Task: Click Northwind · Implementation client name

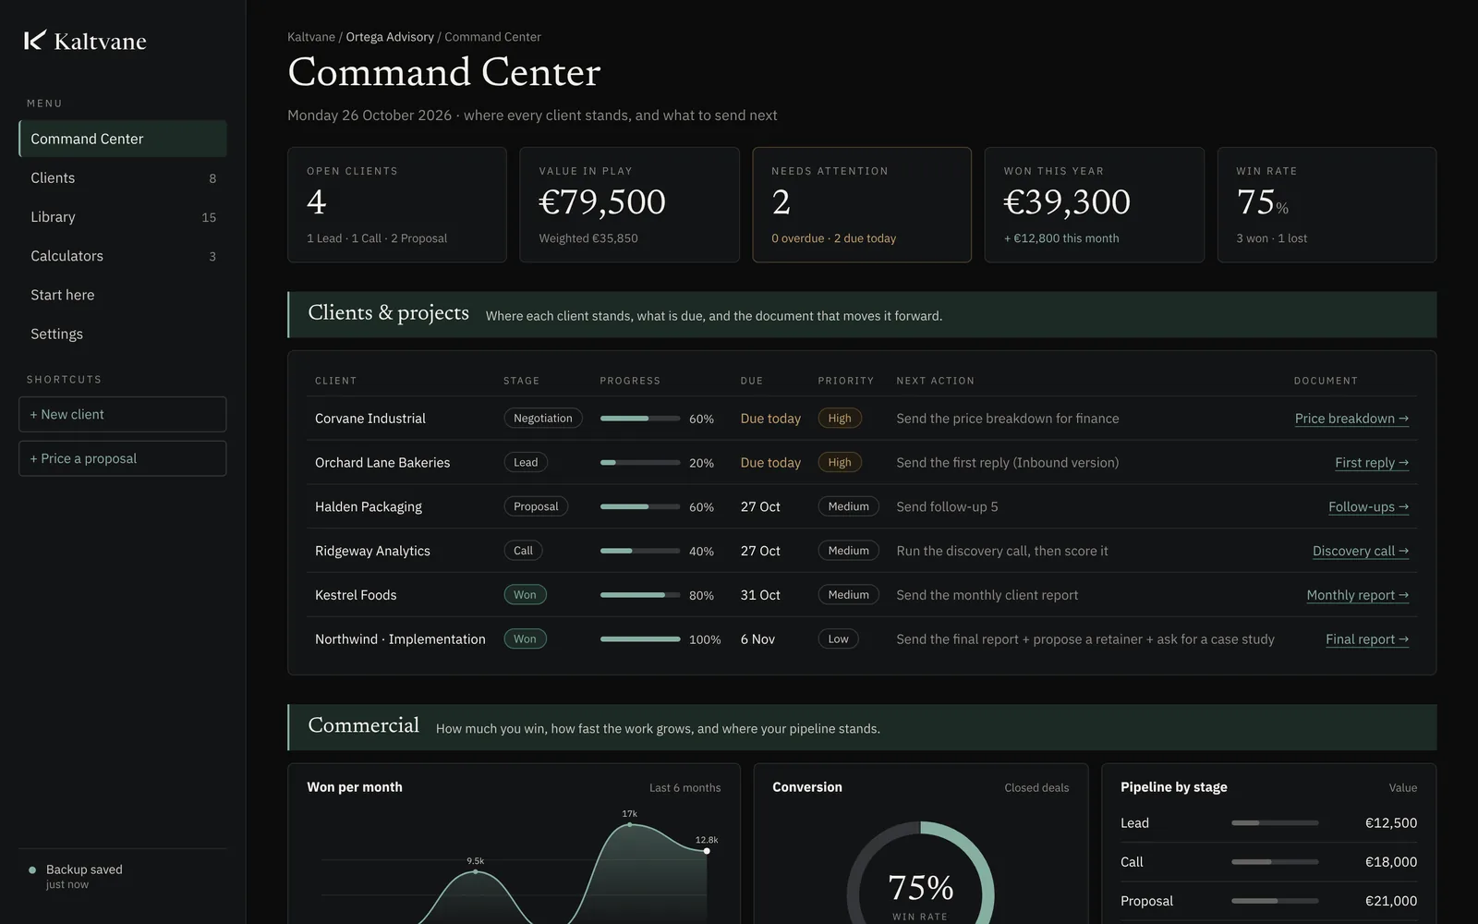Action: 400,639
